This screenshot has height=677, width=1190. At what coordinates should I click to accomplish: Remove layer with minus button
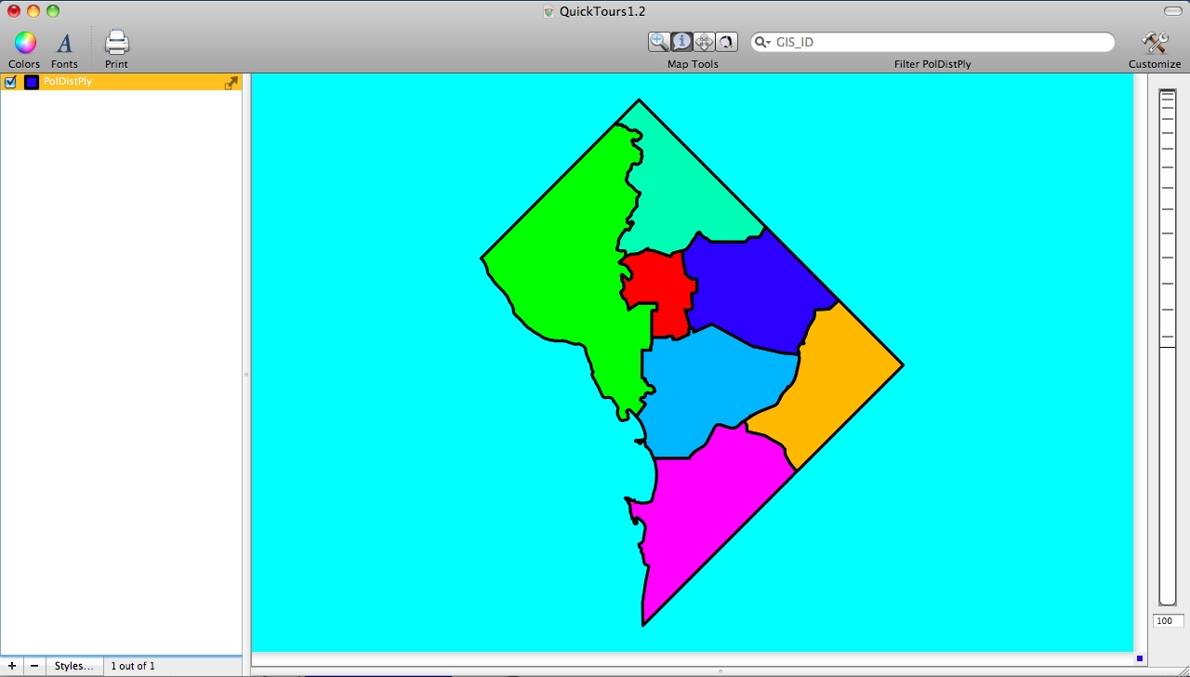(x=34, y=666)
